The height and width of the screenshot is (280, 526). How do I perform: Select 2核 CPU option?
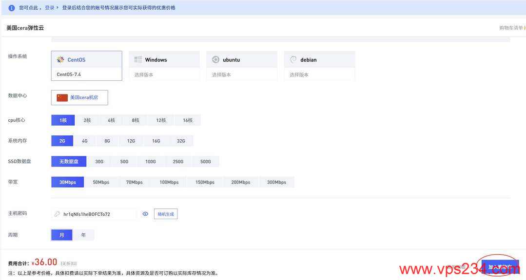[87, 120]
